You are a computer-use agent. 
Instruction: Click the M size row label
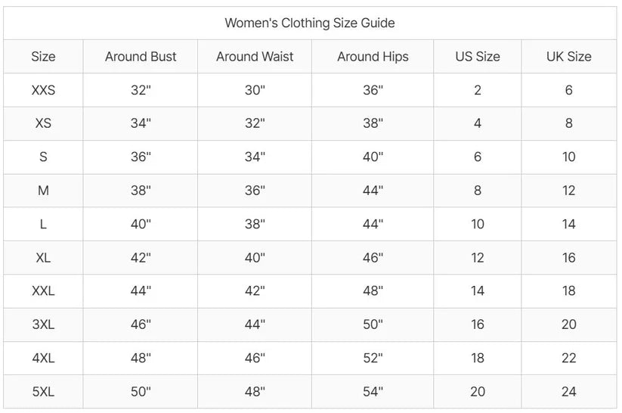(x=43, y=191)
